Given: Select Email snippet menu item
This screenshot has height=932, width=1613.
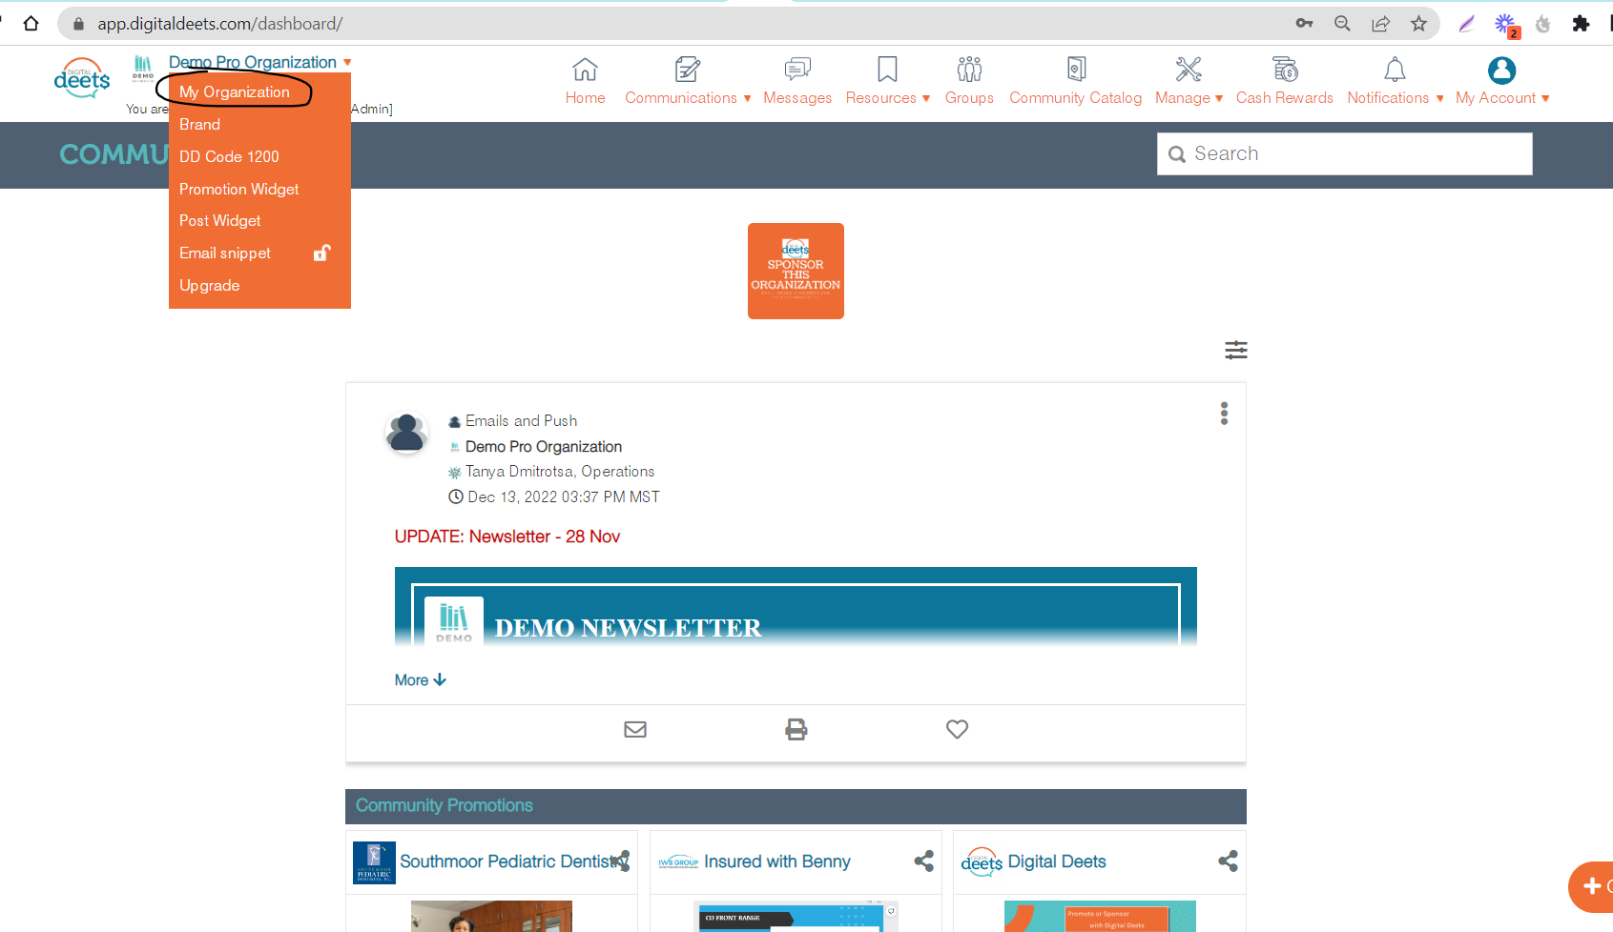Looking at the screenshot, I should 225,253.
